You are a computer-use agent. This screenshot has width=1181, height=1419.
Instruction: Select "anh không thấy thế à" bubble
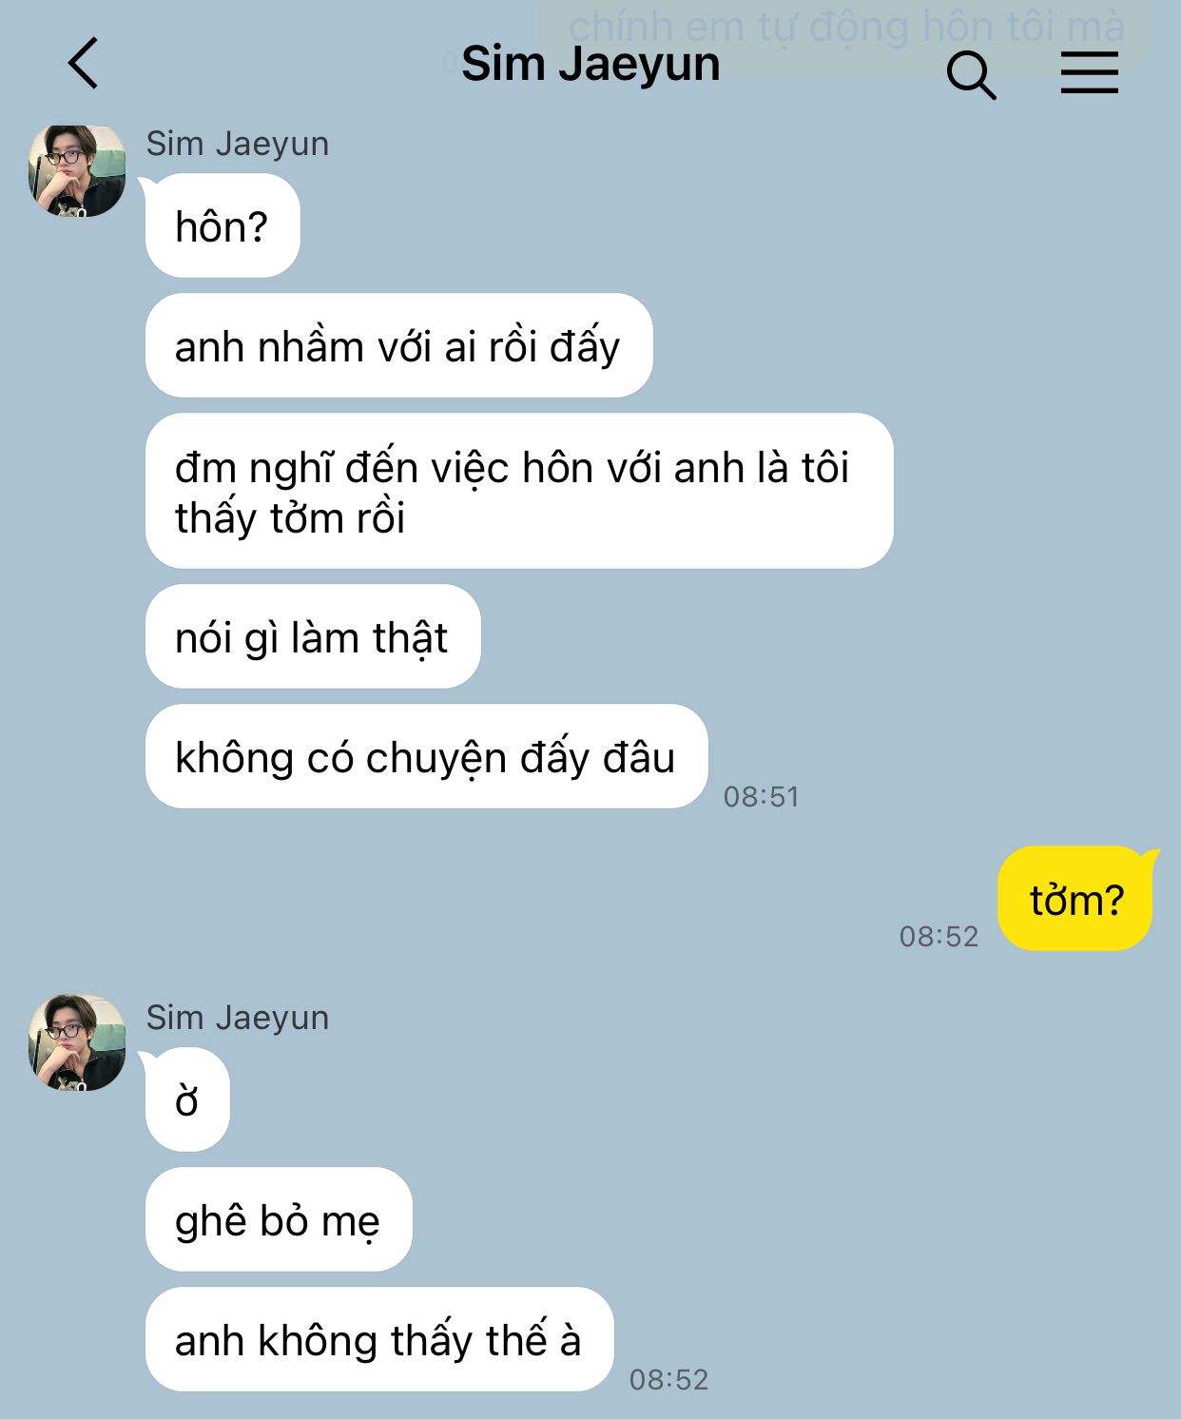coord(379,1339)
